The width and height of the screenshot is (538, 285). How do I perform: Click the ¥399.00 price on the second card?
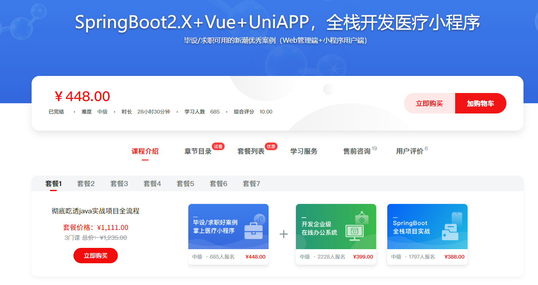coord(363,257)
